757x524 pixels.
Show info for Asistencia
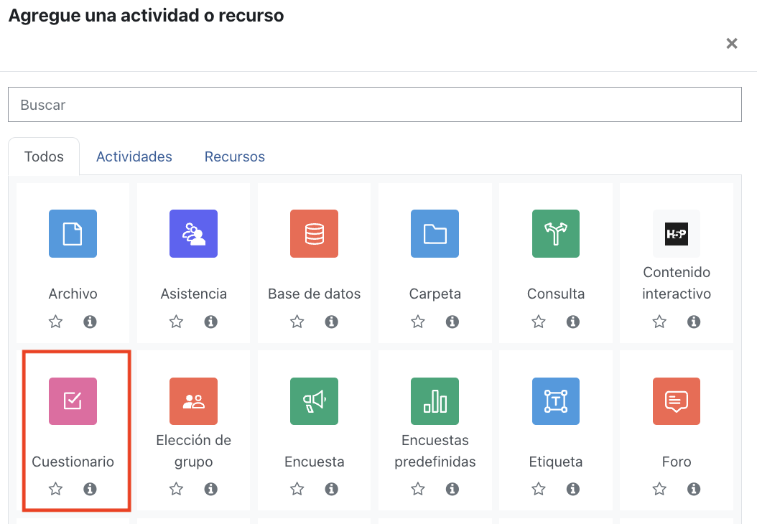click(210, 322)
